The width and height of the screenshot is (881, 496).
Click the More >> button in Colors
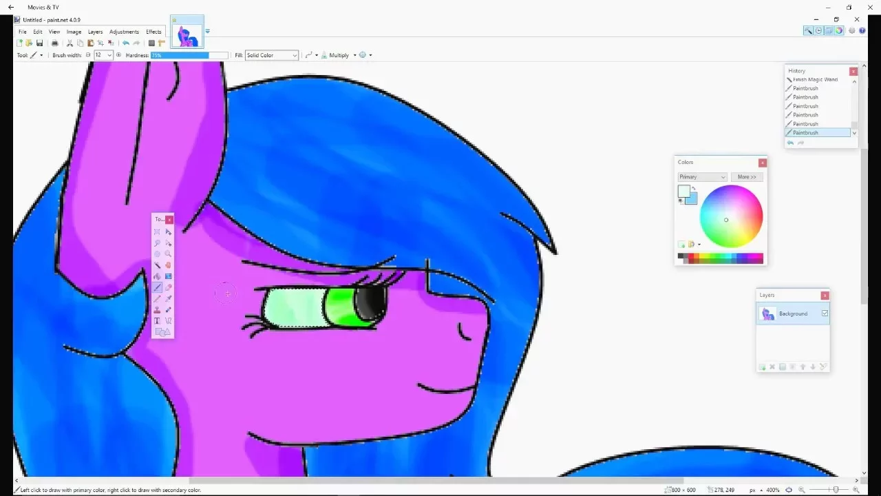click(747, 177)
